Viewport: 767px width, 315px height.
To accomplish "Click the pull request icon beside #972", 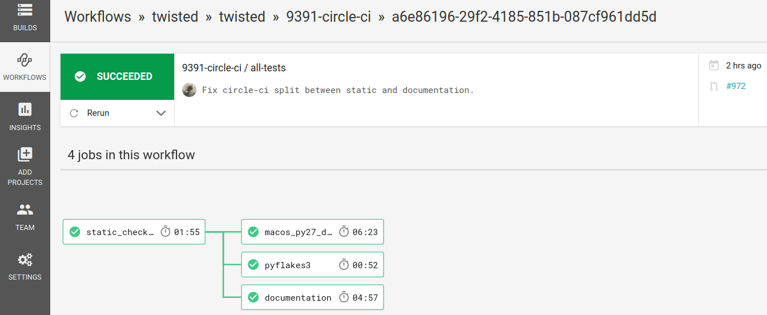I will pos(713,87).
